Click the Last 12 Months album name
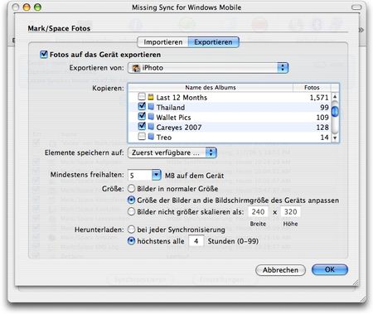 [182, 97]
